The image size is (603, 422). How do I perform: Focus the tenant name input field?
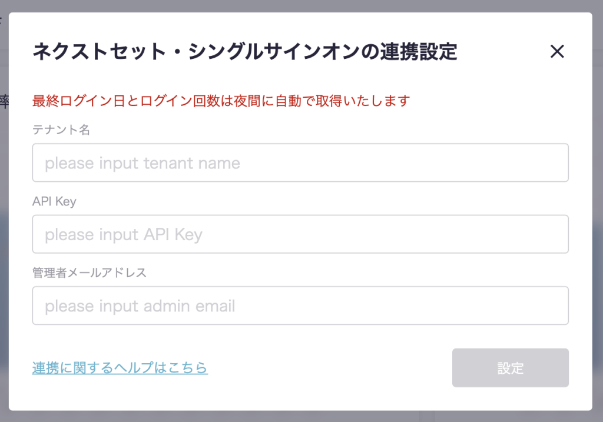click(300, 162)
